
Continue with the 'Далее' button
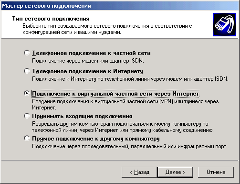(x=175, y=172)
